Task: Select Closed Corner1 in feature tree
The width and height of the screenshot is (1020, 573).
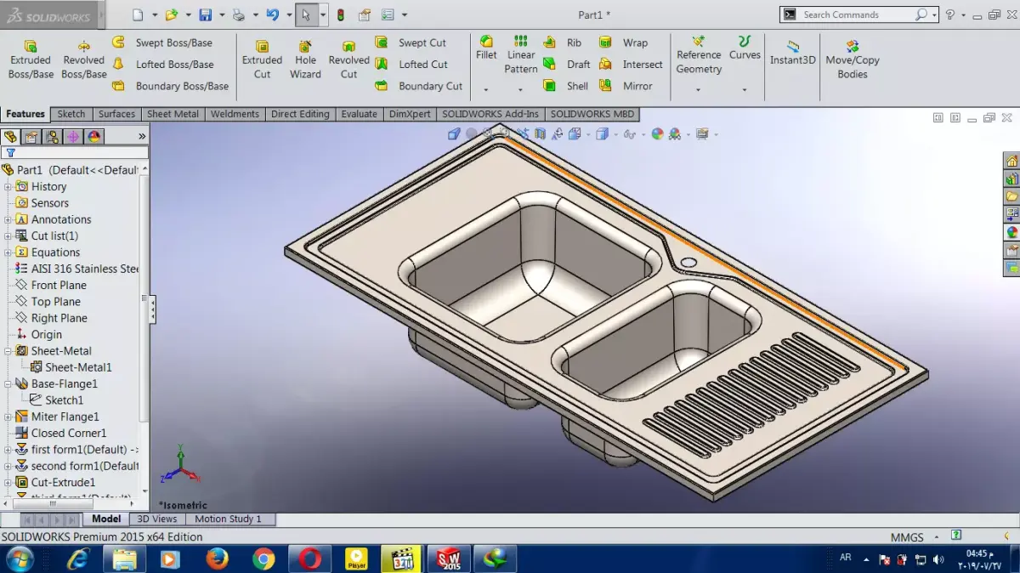Action: [68, 433]
